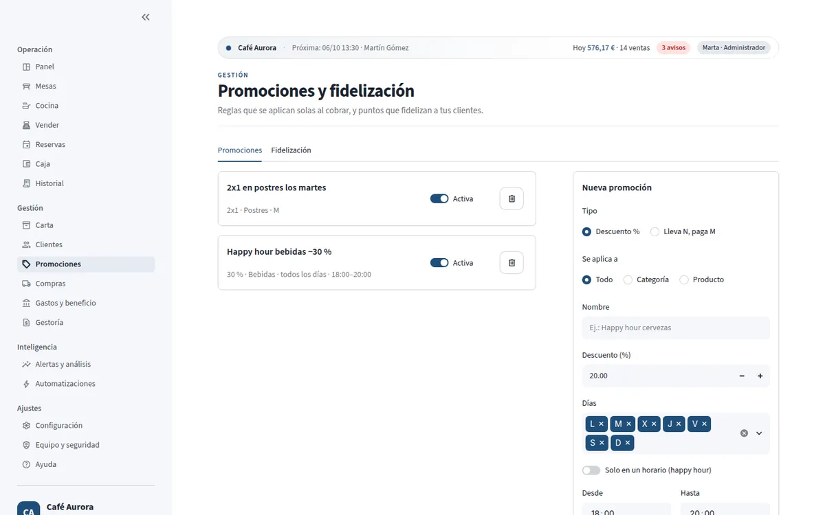The height and width of the screenshot is (515, 825).
Task: Click the Ayuda question mark icon
Action: click(26, 464)
